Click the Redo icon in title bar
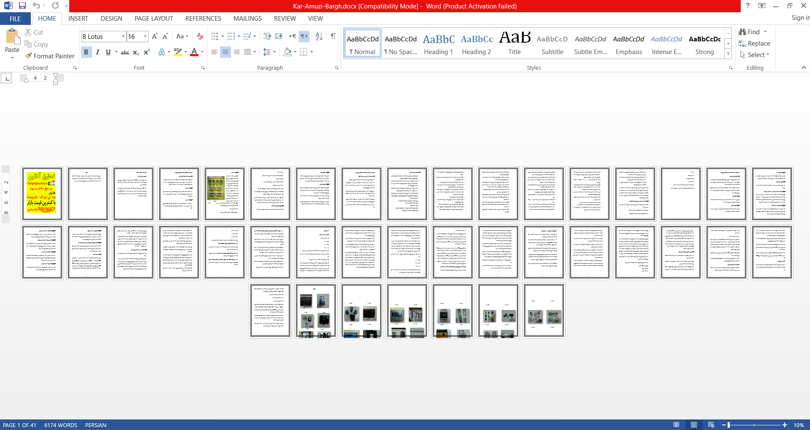Screen dimensions: 810x430 pos(55,5)
